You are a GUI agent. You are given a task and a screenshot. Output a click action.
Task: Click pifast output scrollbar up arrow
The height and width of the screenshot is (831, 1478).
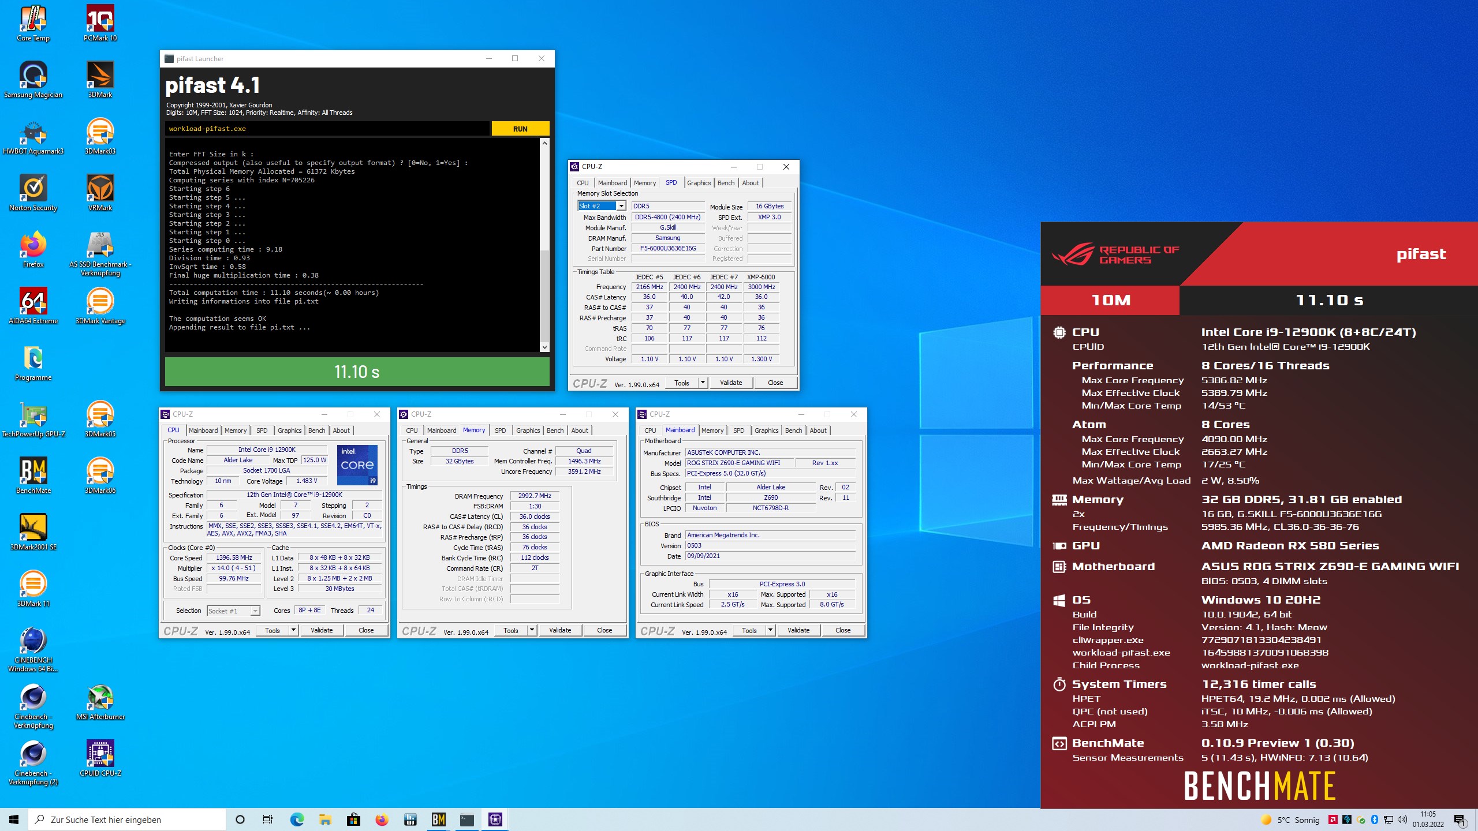pyautogui.click(x=544, y=143)
